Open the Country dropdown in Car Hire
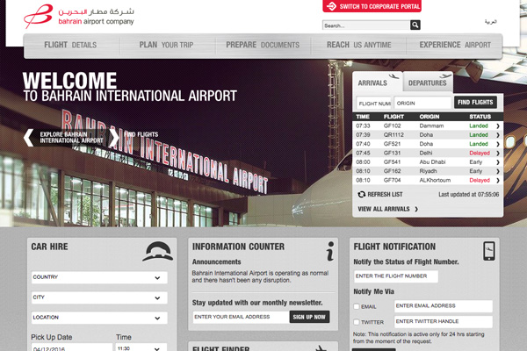The width and height of the screenshot is (527, 351). 99,277
